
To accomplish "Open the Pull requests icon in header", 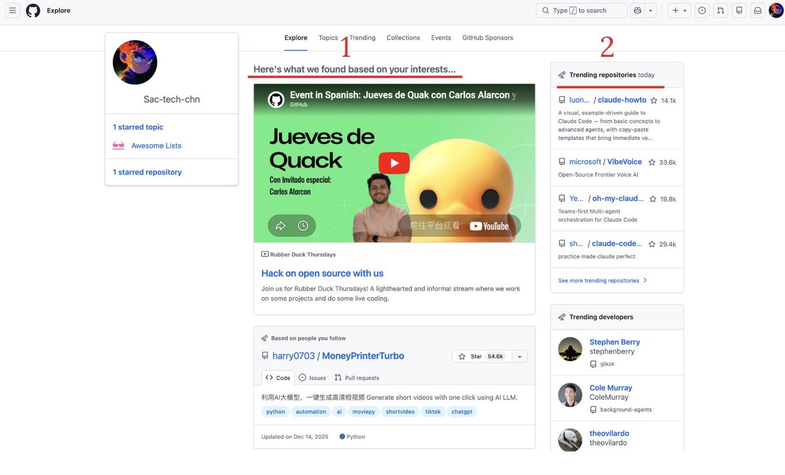I will (720, 10).
